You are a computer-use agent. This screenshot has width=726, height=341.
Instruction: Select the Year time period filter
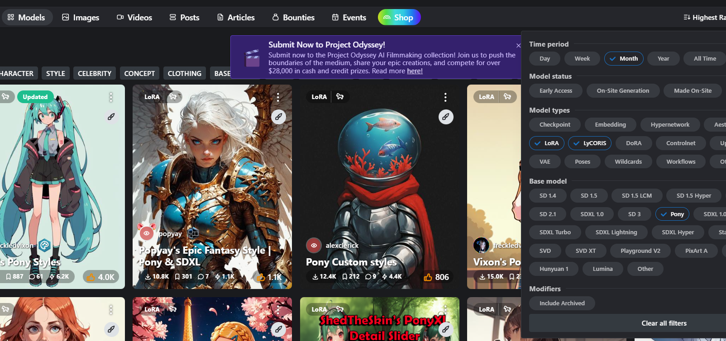663,58
